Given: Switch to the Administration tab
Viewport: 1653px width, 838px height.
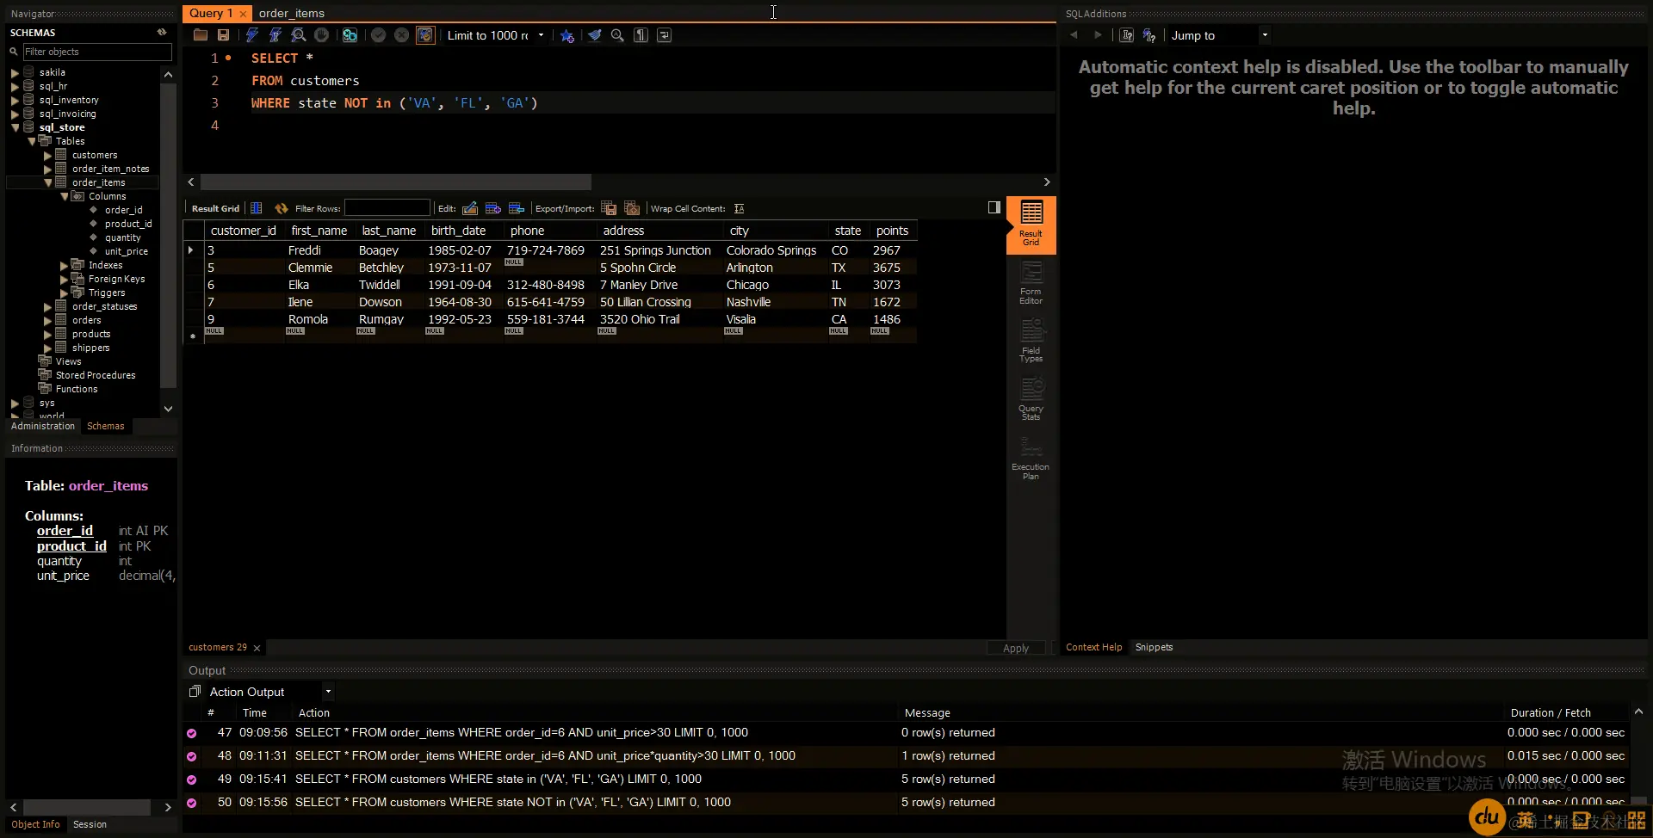Looking at the screenshot, I should [43, 426].
